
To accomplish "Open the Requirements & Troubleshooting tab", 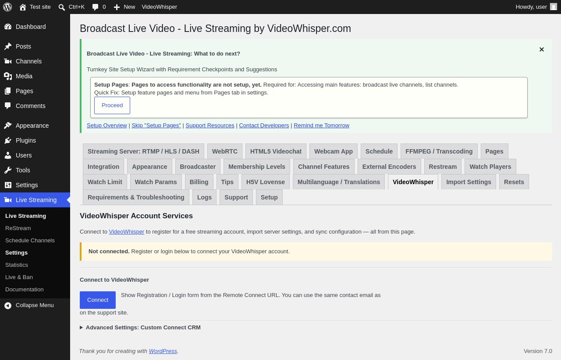I will click(x=136, y=197).
